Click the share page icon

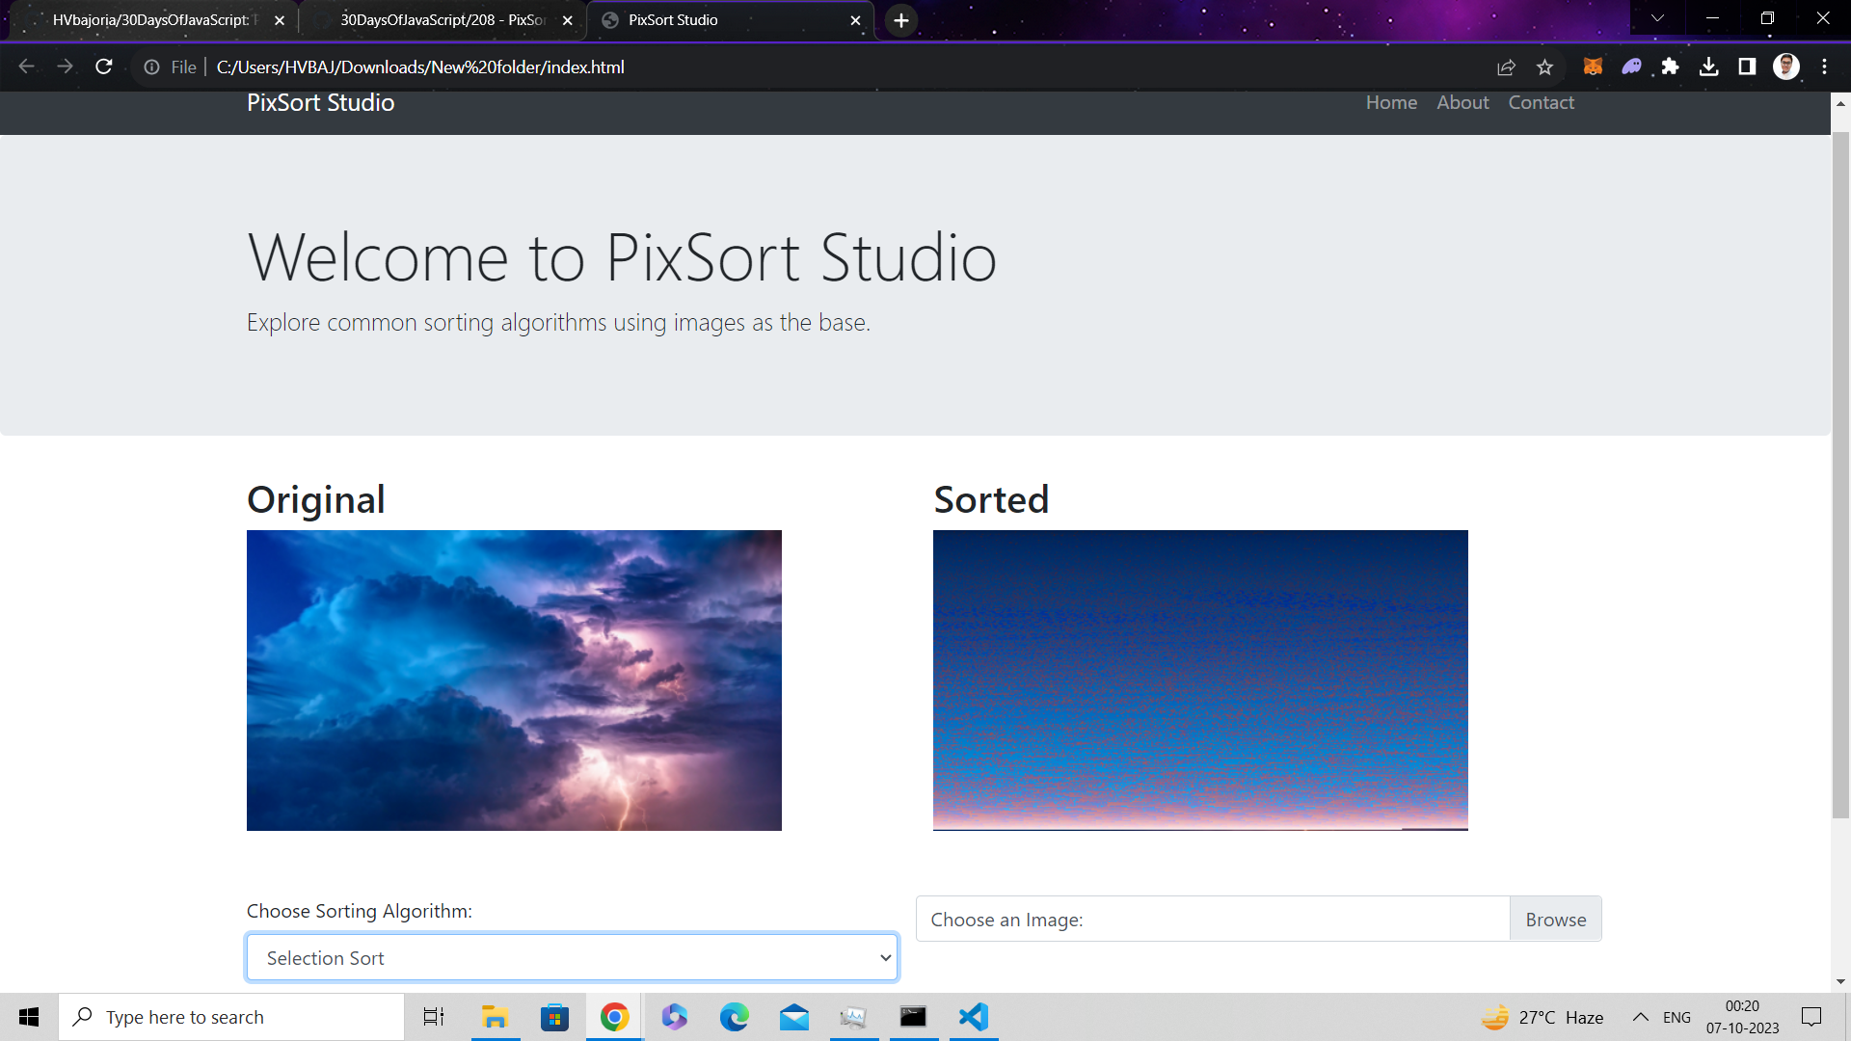coord(1506,67)
